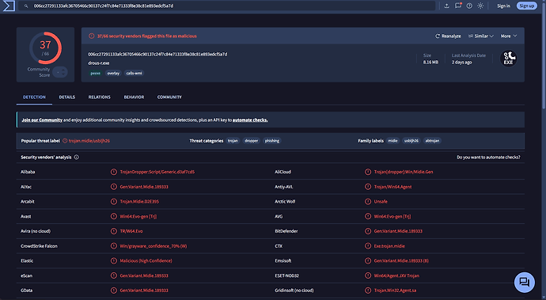
Task: Click the Community Score vote control
Action: point(60,72)
